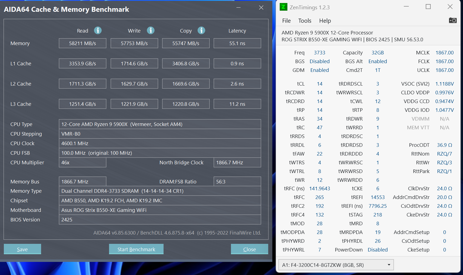Click tRFC (ns) value 141.9643
463x275 pixels.
pos(319,188)
